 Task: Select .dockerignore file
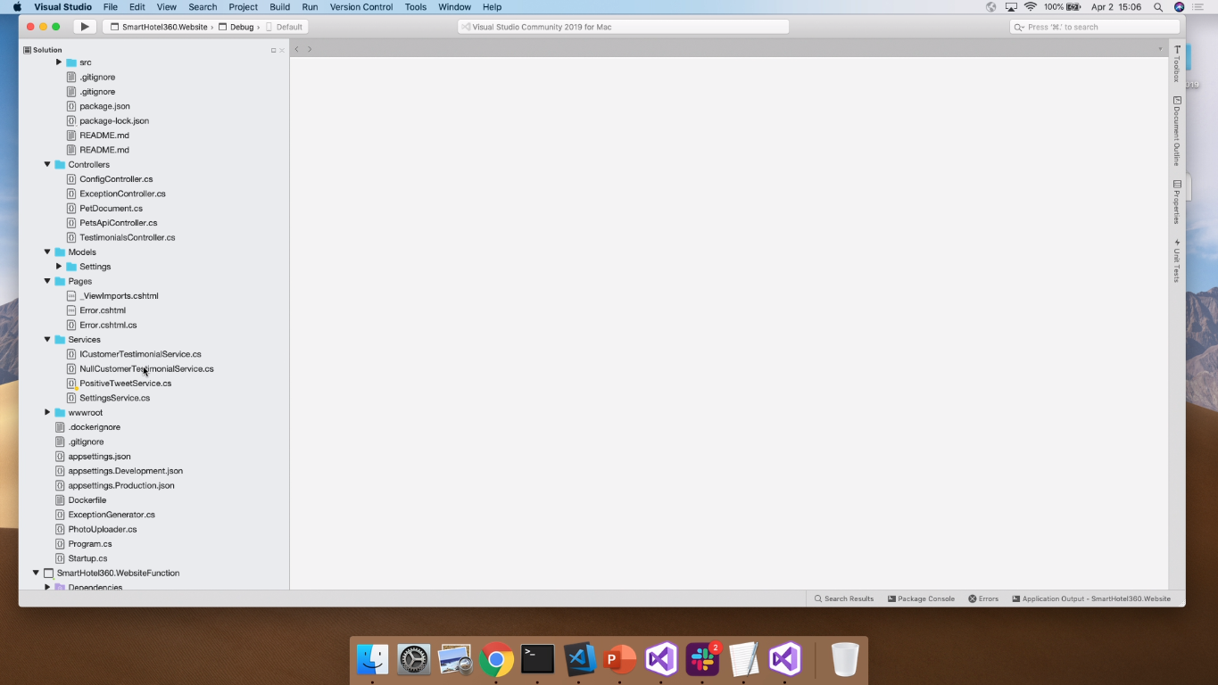click(94, 427)
